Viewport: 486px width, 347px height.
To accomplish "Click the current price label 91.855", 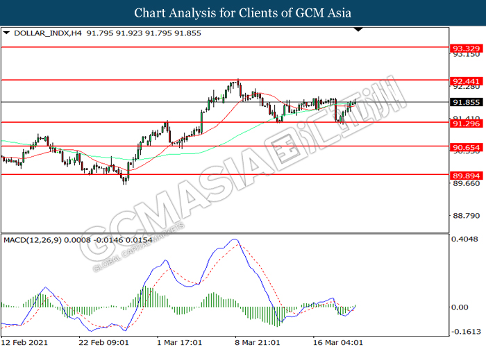I will coord(466,102).
